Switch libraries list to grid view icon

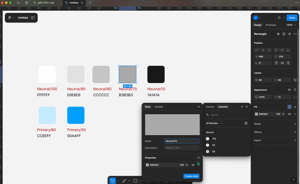246,123
